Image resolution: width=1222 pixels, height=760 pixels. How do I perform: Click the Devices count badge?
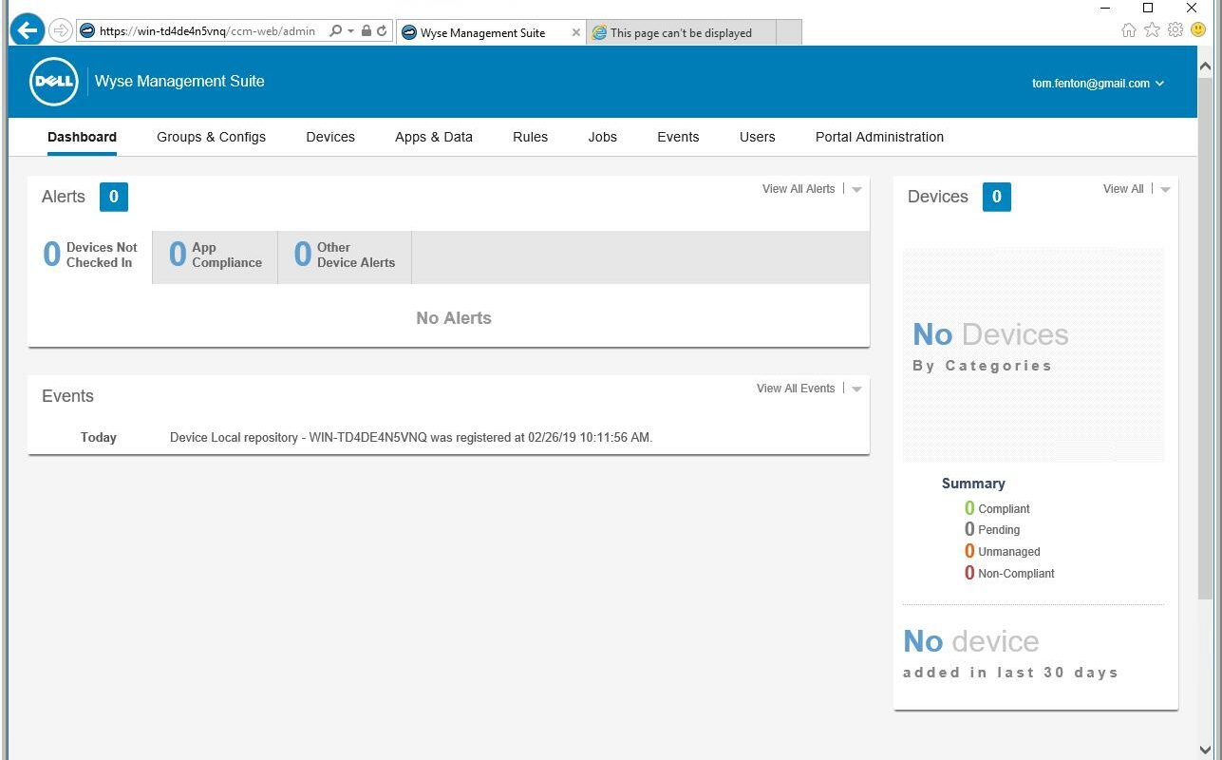997,198
